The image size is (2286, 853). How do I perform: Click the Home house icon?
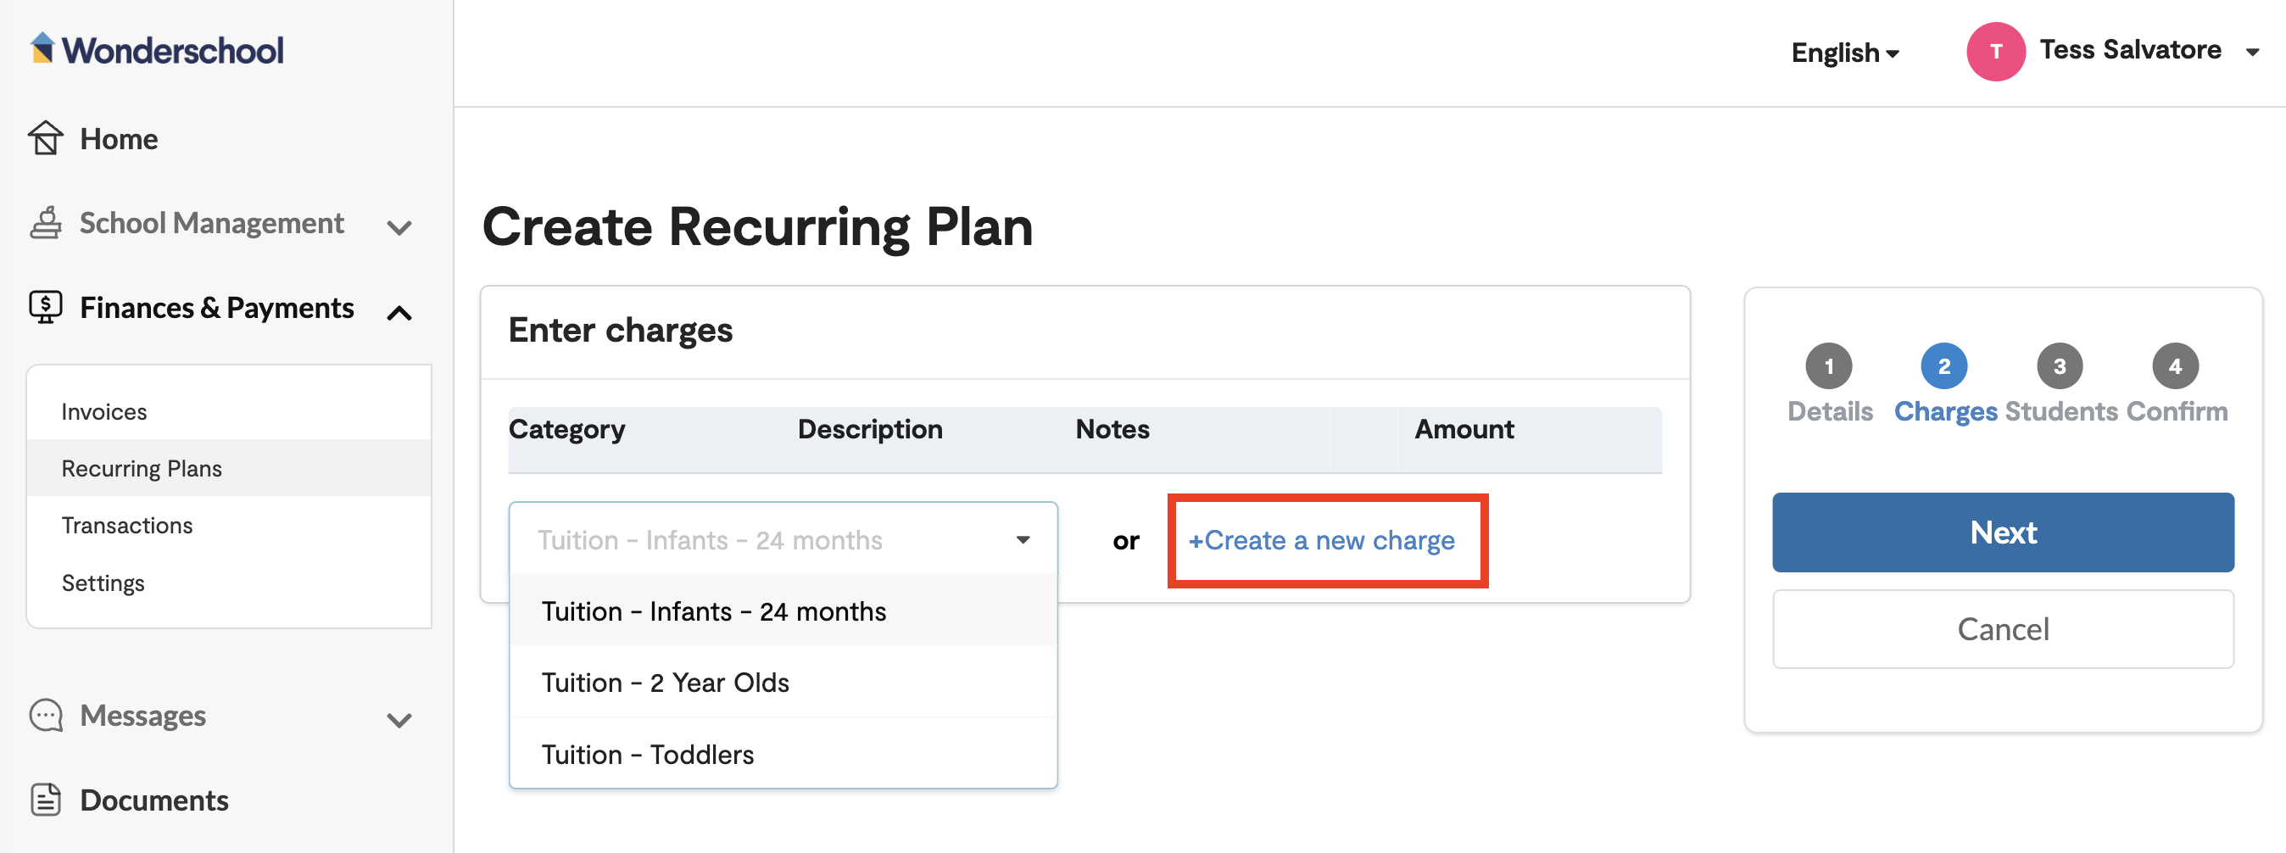pyautogui.click(x=45, y=138)
